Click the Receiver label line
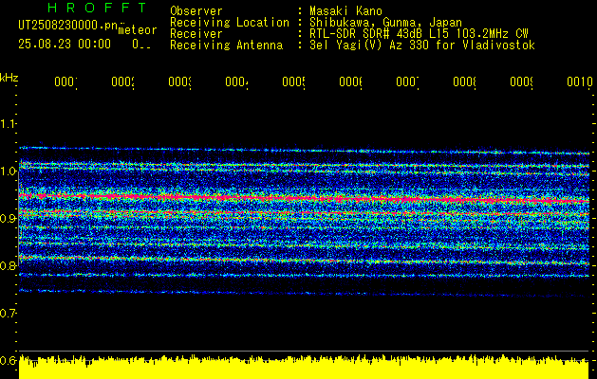597x379 pixels. (x=196, y=34)
